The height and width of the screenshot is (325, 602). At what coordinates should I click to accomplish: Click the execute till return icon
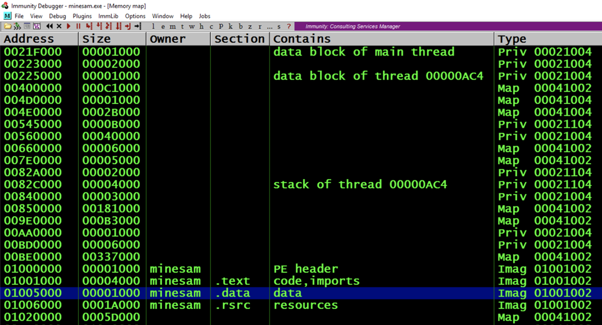tap(128, 26)
